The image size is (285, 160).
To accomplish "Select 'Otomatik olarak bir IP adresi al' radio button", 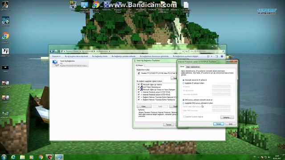I will pos(183,80).
